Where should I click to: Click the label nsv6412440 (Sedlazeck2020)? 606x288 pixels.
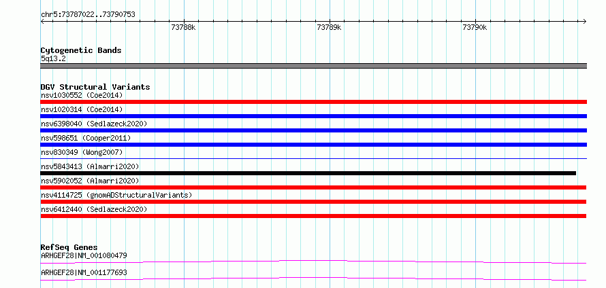(94, 209)
